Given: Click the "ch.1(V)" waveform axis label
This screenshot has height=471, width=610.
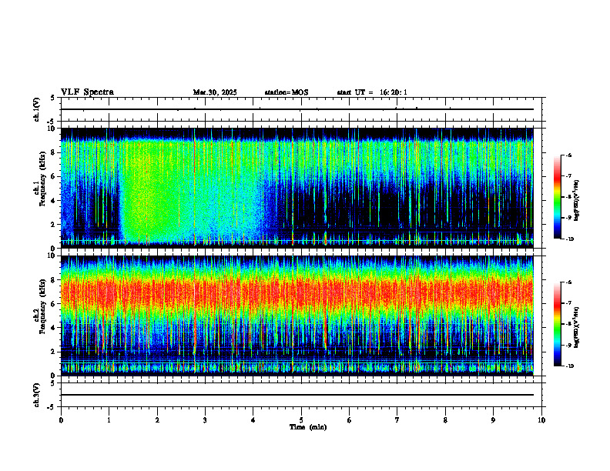Looking at the screenshot, I should tap(37, 109).
